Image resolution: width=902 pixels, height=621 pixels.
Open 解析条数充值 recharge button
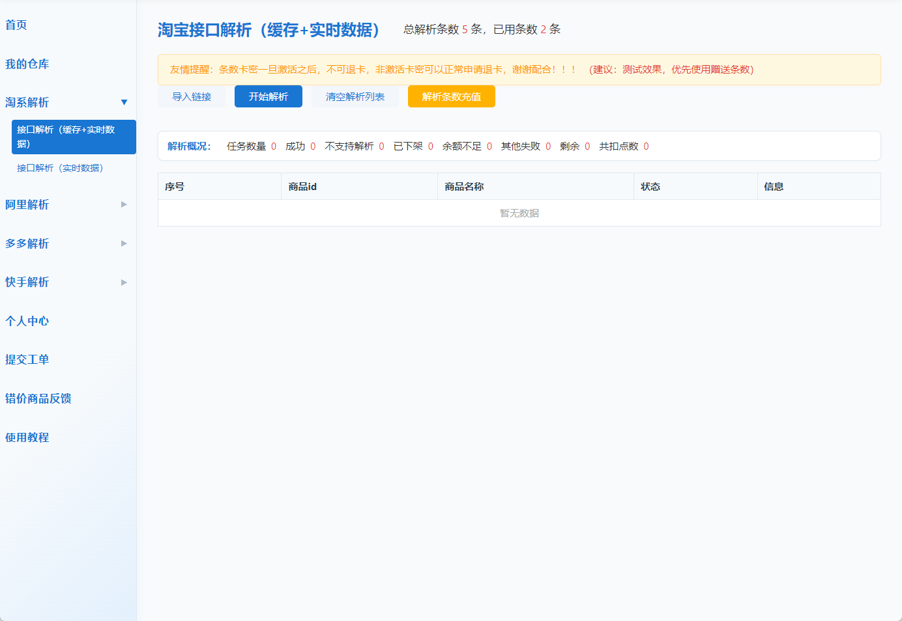click(452, 96)
